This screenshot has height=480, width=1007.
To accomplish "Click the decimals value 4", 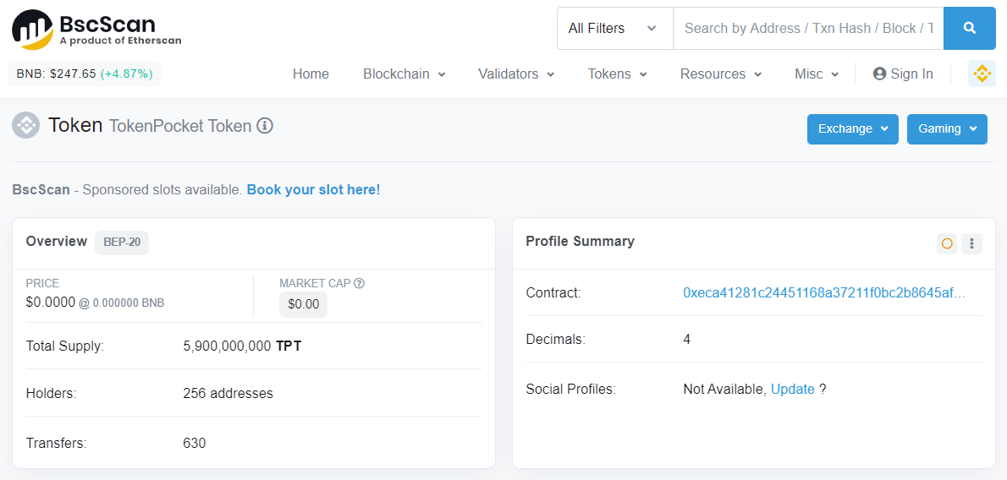I will pyautogui.click(x=686, y=339).
